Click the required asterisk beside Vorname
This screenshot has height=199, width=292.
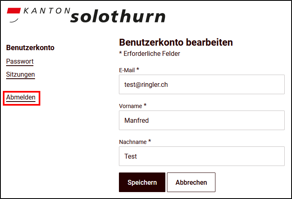click(x=145, y=105)
